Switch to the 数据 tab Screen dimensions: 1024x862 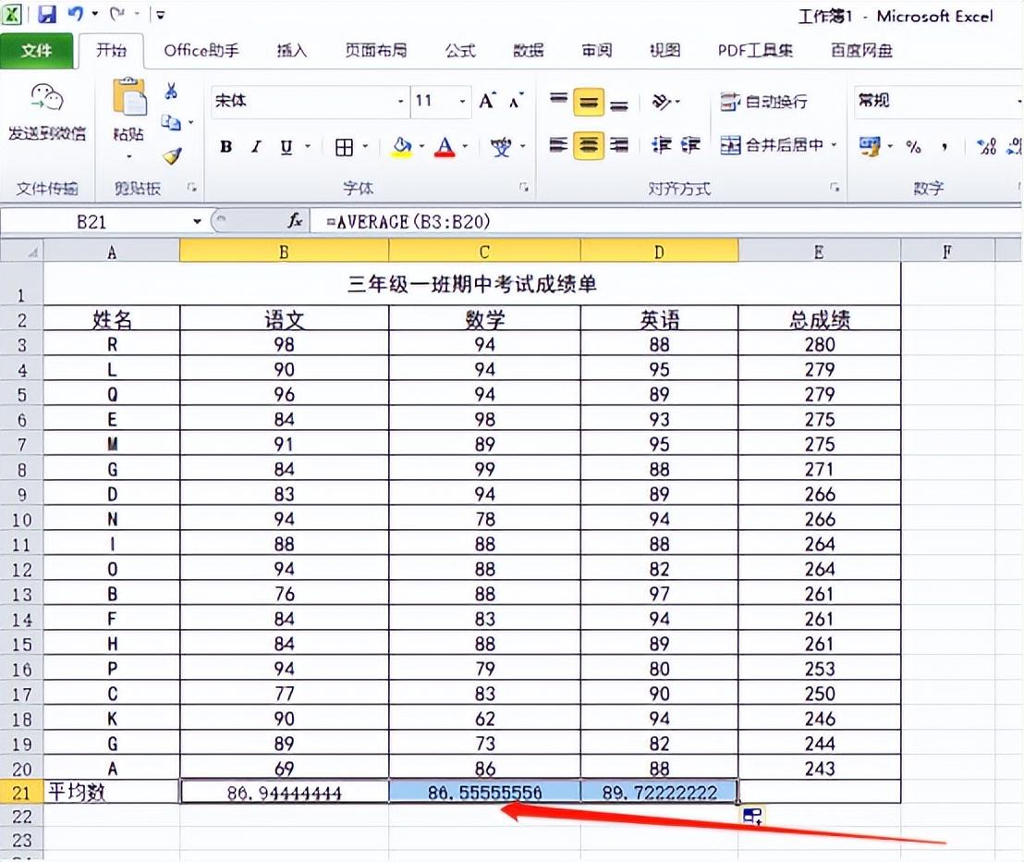[x=529, y=50]
